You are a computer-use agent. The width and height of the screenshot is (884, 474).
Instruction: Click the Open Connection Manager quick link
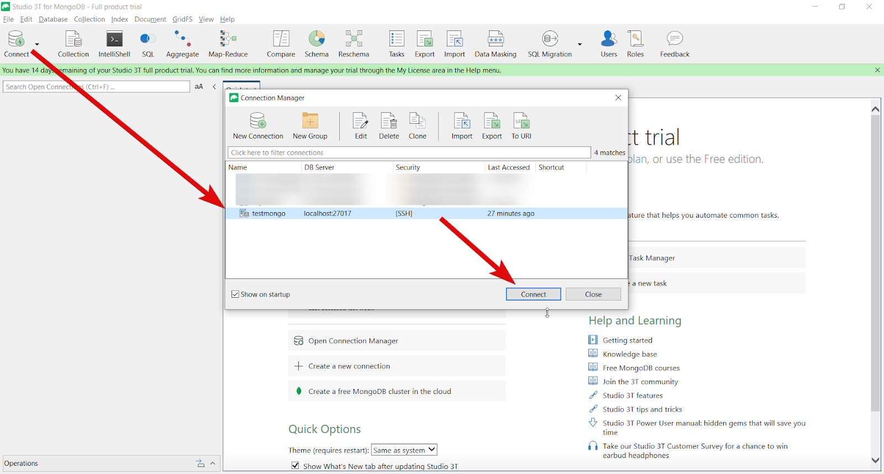[x=397, y=341]
